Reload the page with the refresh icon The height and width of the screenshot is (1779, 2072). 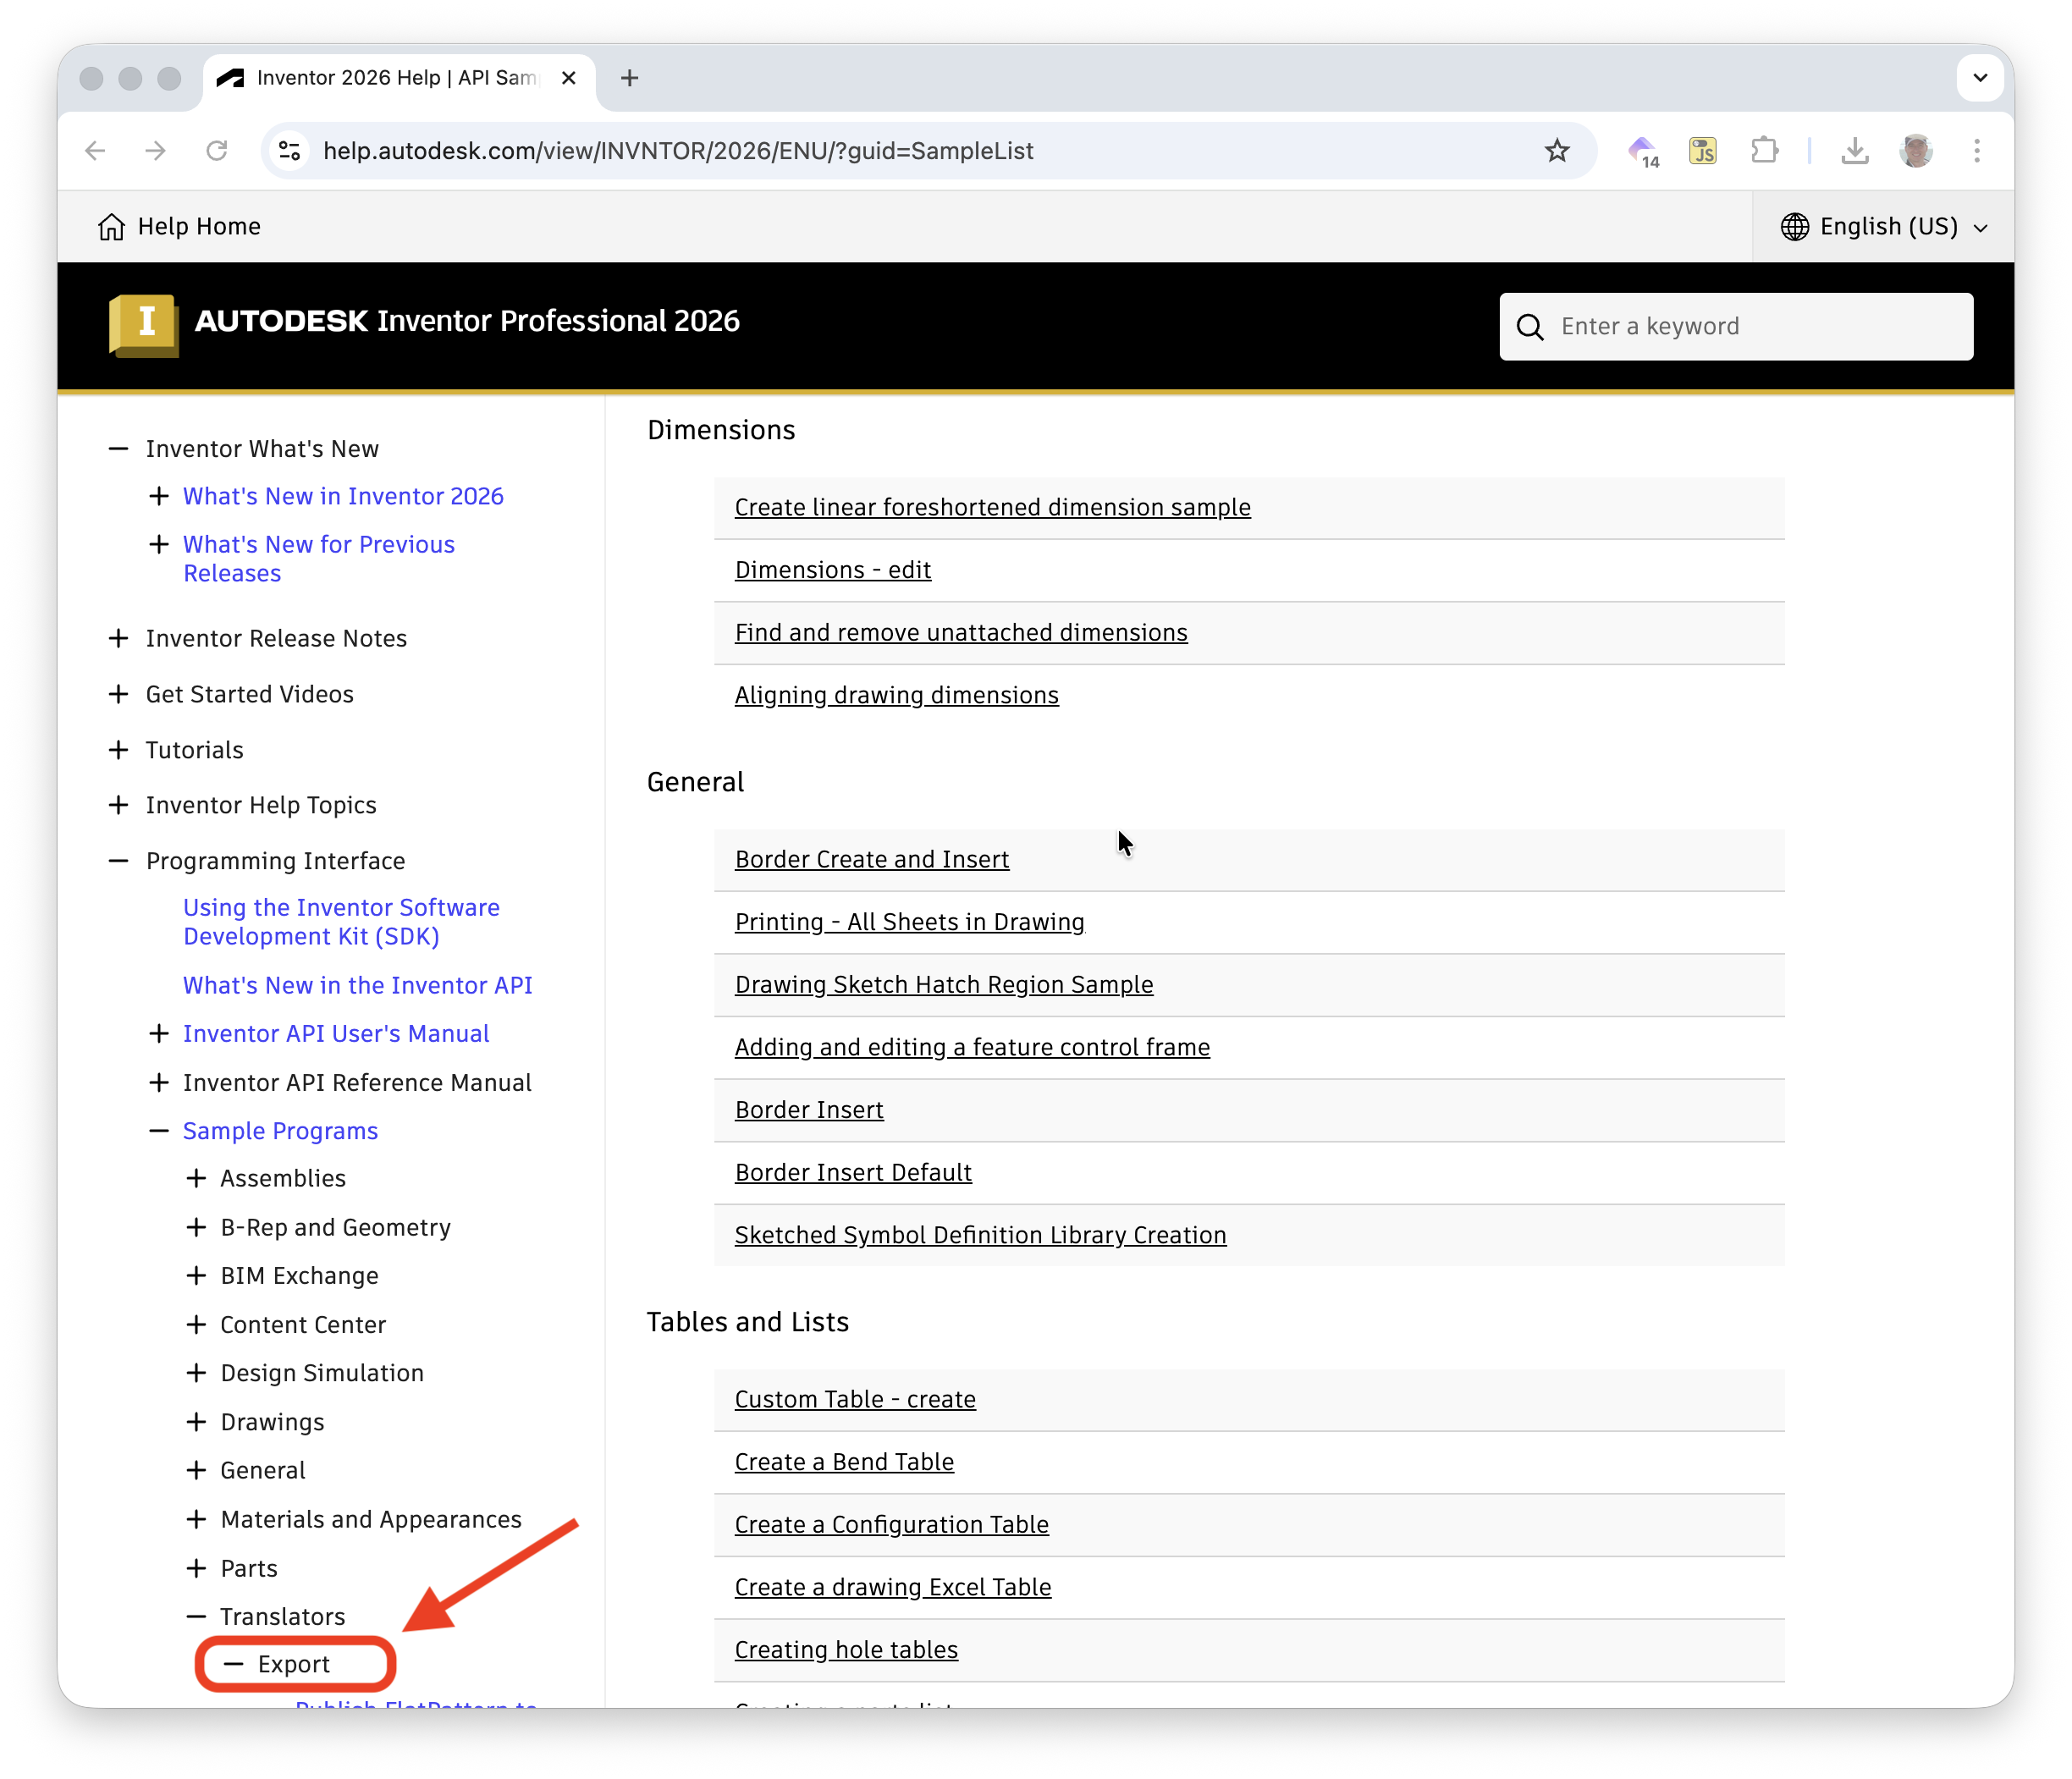217,150
